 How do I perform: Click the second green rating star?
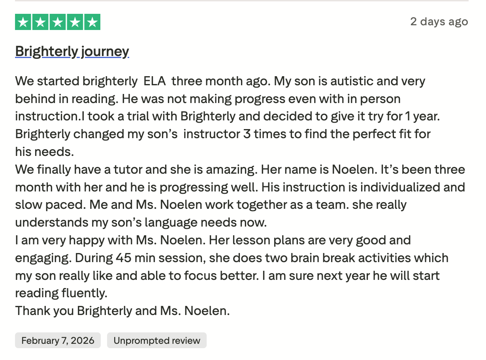(40, 22)
